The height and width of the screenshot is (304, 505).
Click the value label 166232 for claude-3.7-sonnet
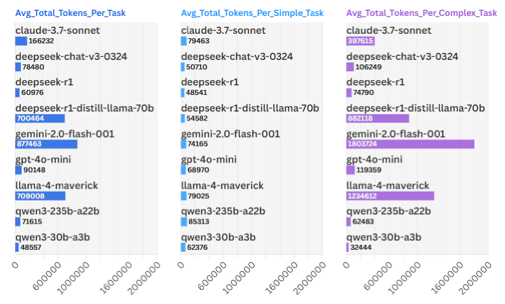41,41
